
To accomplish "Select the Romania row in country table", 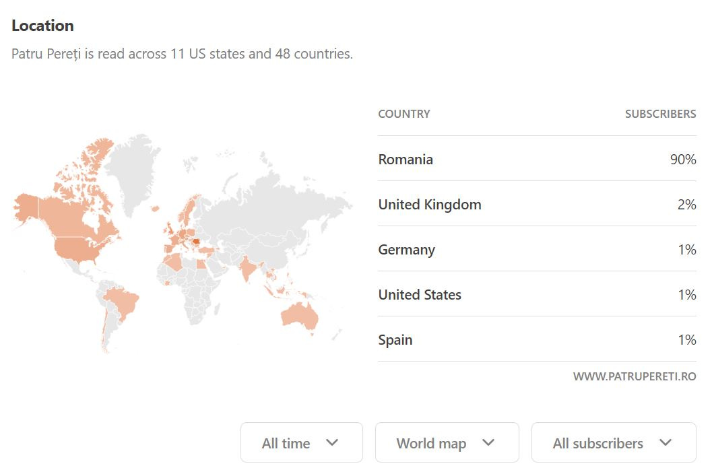I will 537,159.
